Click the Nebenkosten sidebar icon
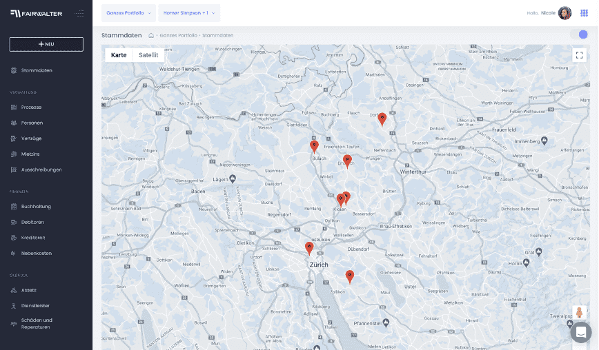 tap(14, 254)
